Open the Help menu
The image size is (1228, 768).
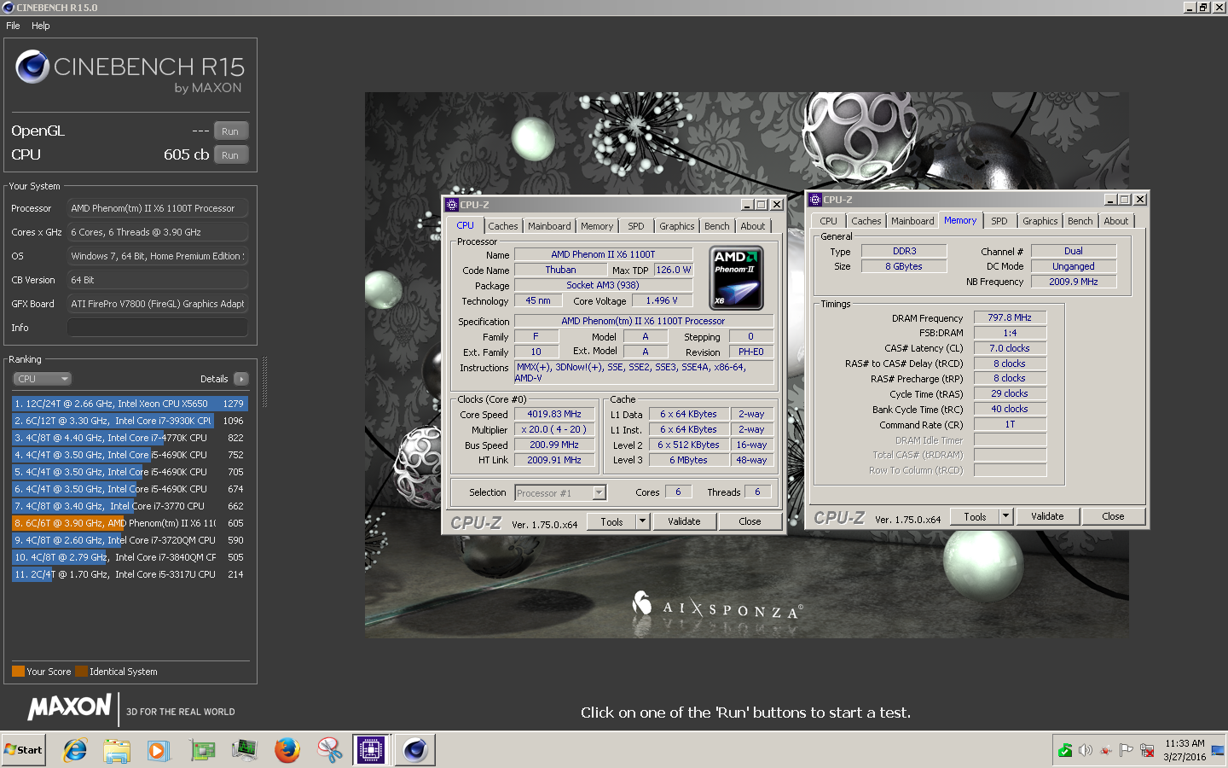[x=41, y=26]
